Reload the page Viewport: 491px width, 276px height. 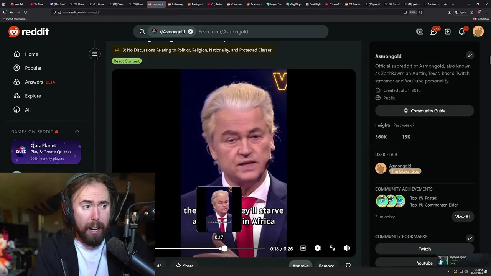click(25, 12)
